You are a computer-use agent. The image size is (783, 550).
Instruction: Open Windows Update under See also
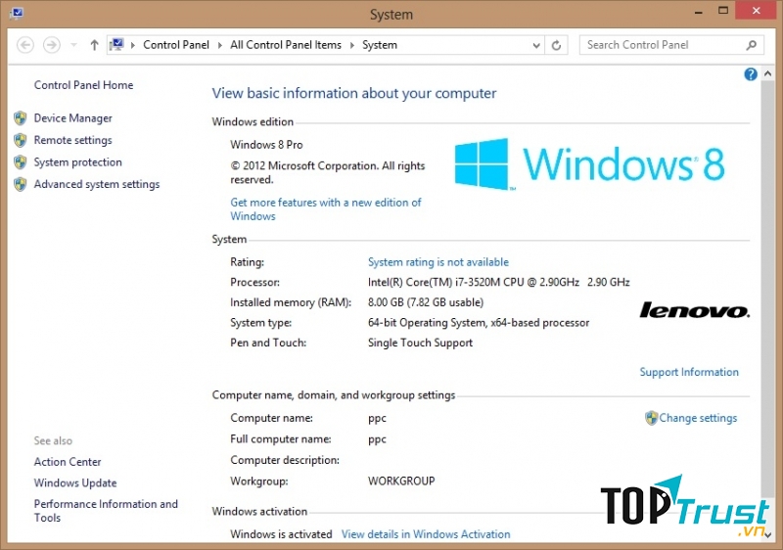pyautogui.click(x=75, y=482)
